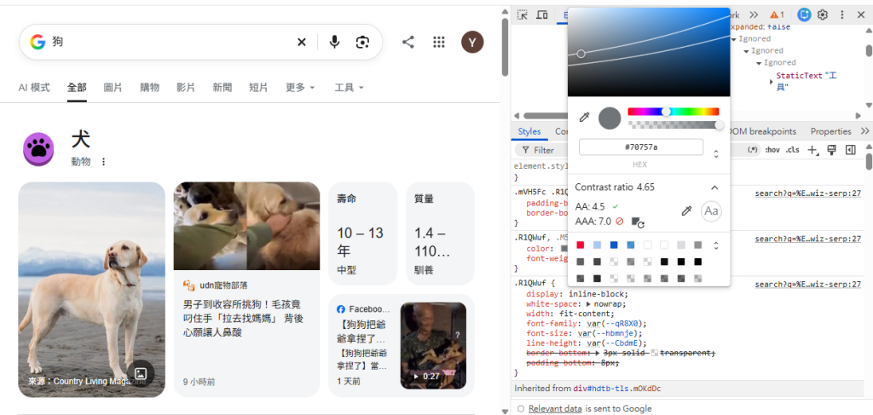Open the 工具 dropdown
Viewport: 873px width, 415px height.
[x=349, y=87]
